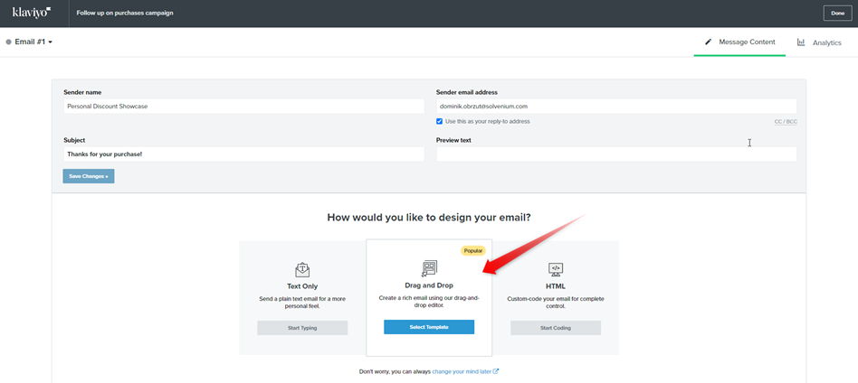Click the pencil icon beside Message Content
Image resolution: width=858 pixels, height=383 pixels.
(708, 42)
